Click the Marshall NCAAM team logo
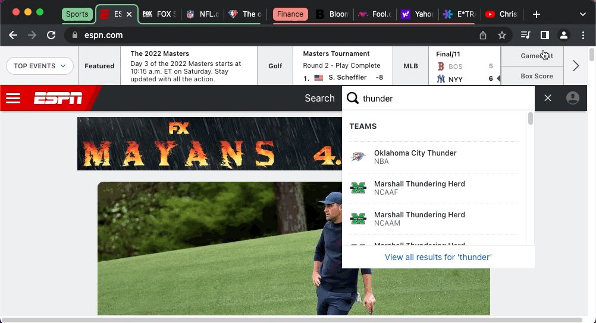The height and width of the screenshot is (323, 596). [358, 218]
